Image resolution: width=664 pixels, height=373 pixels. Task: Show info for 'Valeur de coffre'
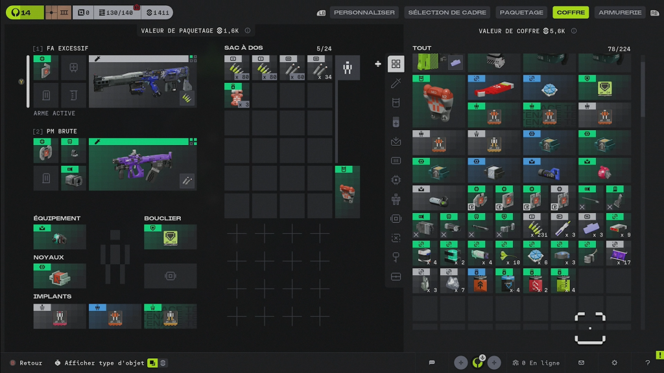pos(574,31)
